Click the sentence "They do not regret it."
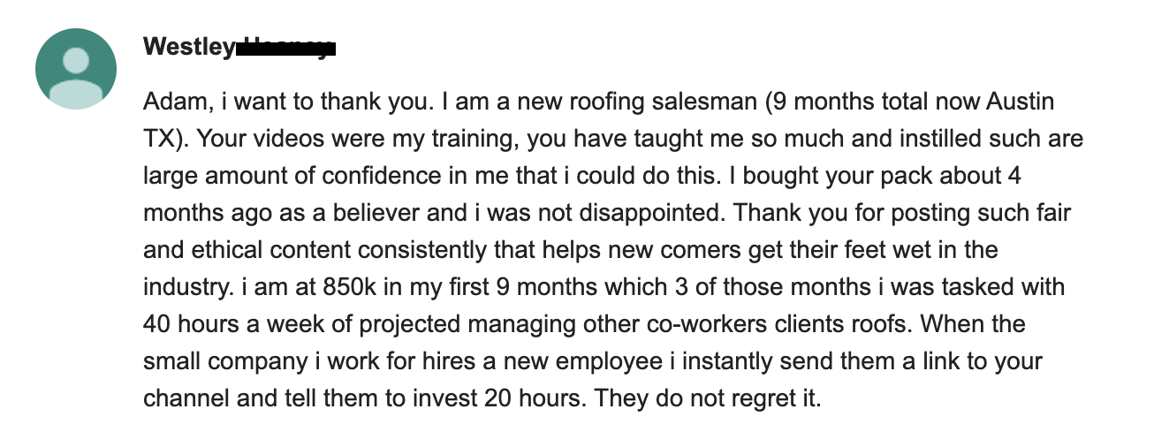The image size is (1154, 447). pyautogui.click(x=708, y=398)
